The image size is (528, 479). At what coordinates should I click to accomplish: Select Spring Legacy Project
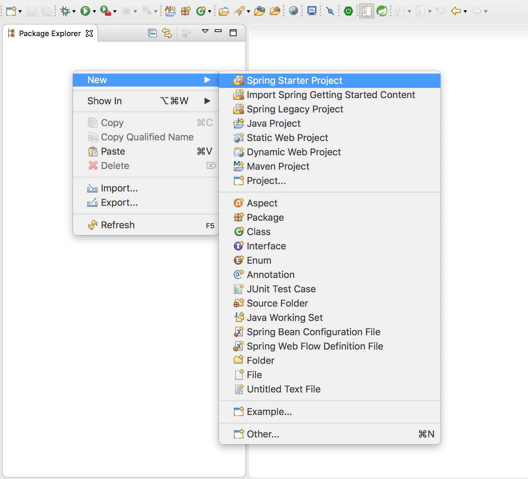(330, 109)
